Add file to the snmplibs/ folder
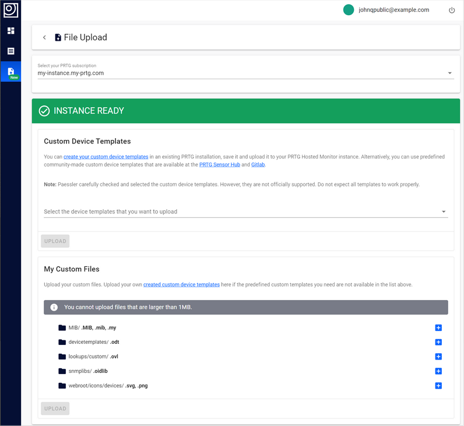 pyautogui.click(x=438, y=371)
